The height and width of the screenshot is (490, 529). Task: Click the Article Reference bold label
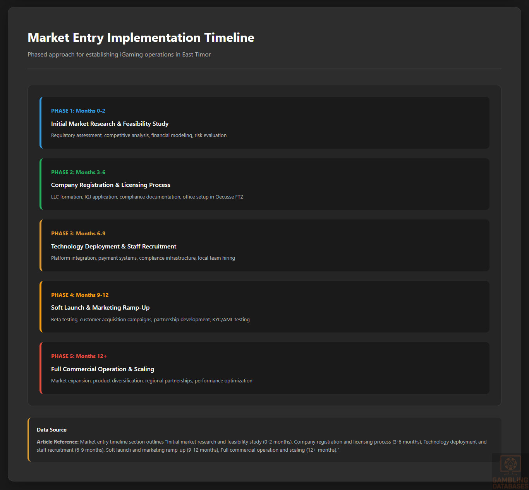[57, 442]
